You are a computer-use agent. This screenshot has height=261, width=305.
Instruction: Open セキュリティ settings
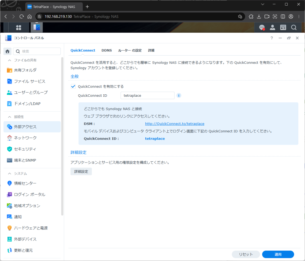(x=32, y=149)
